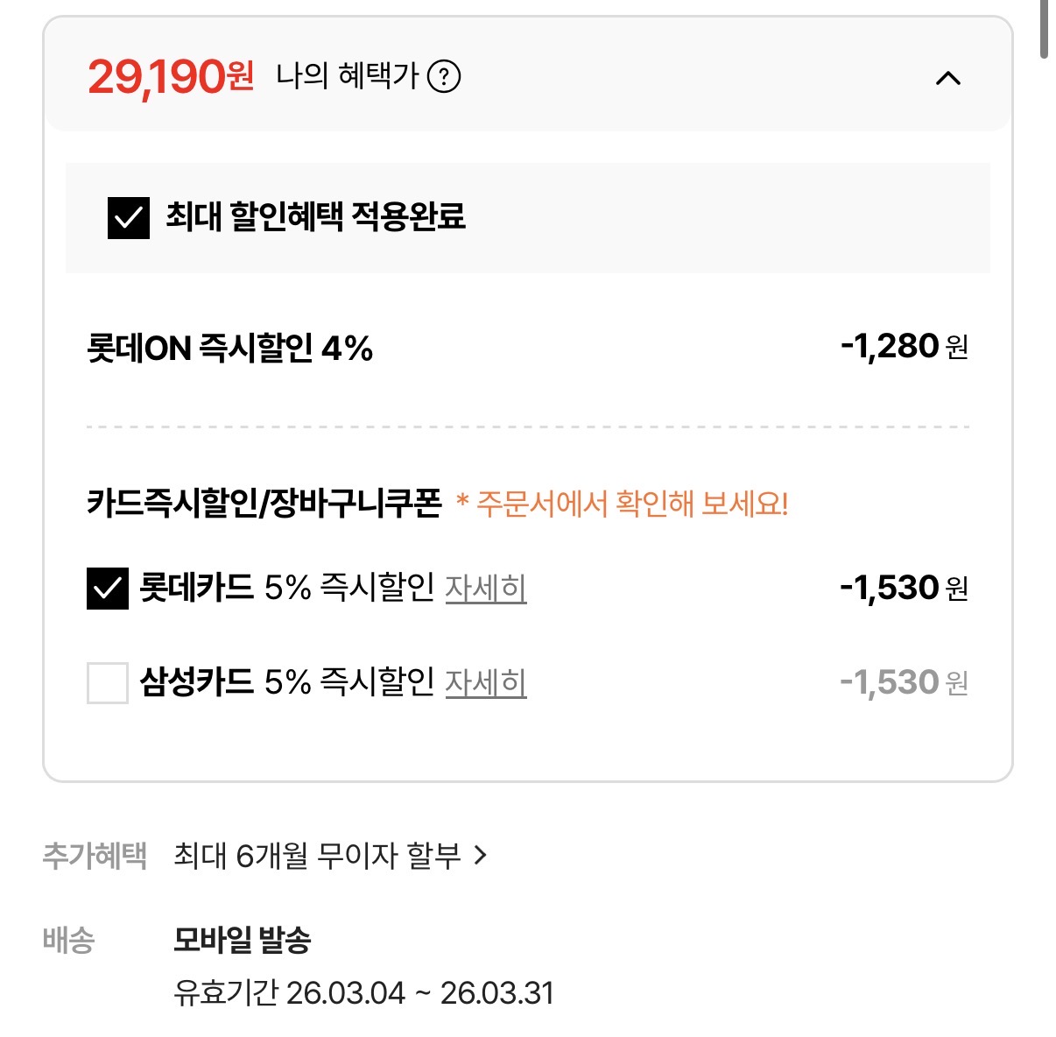This screenshot has height=1037, width=1056.
Task: Click the arrow after 무이자 할부
Action: point(480,855)
